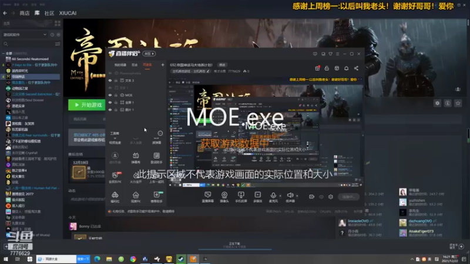The width and height of the screenshot is (470, 264).
Task: Open the XIUCAI profile tab in Steam
Action: [x=68, y=13]
